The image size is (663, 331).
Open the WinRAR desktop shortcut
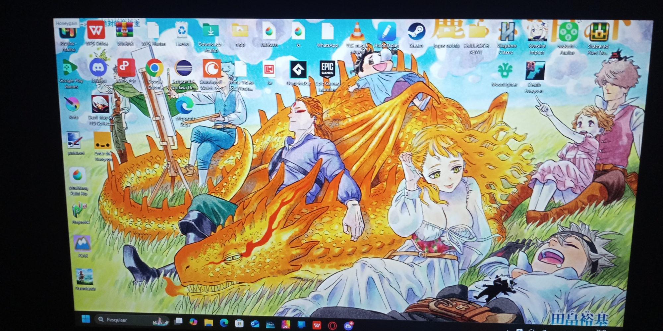tap(125, 31)
